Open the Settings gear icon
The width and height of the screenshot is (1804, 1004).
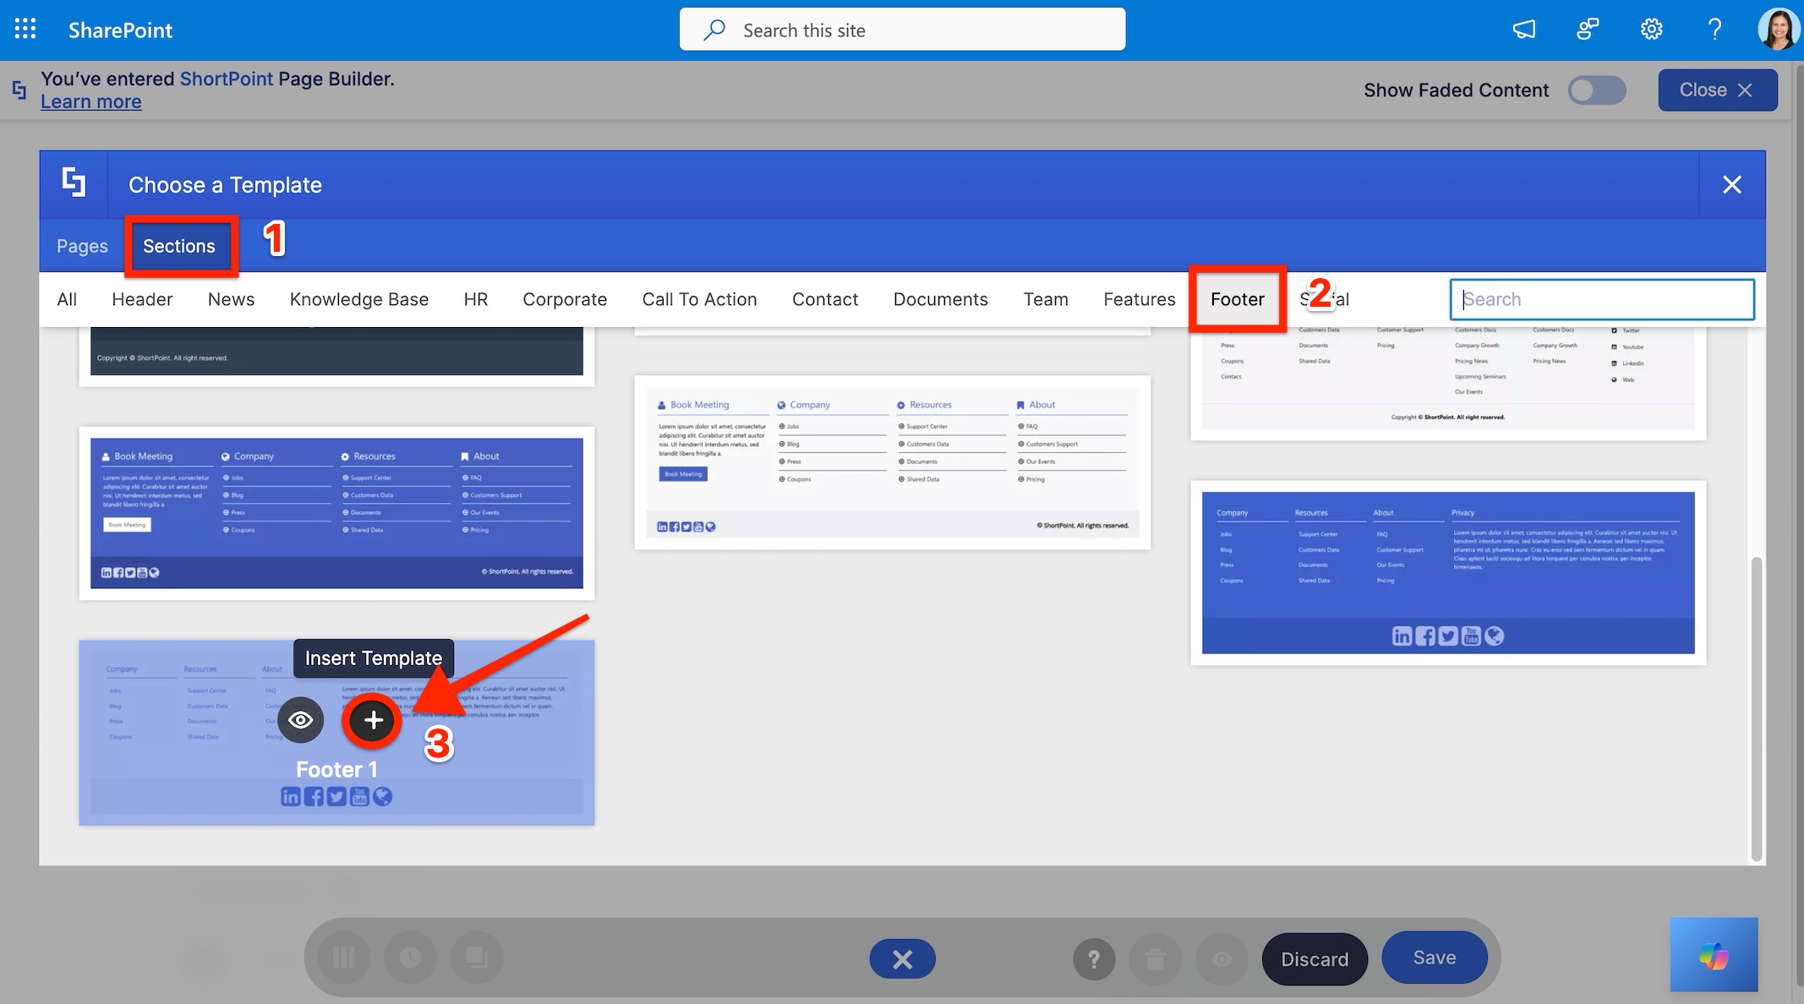pos(1651,30)
